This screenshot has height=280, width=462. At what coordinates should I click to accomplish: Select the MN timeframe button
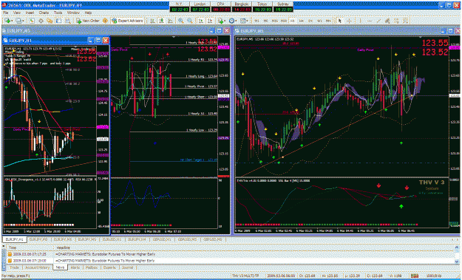coord(328,21)
